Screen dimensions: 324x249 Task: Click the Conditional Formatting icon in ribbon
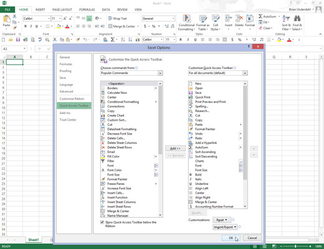[x=186, y=19]
